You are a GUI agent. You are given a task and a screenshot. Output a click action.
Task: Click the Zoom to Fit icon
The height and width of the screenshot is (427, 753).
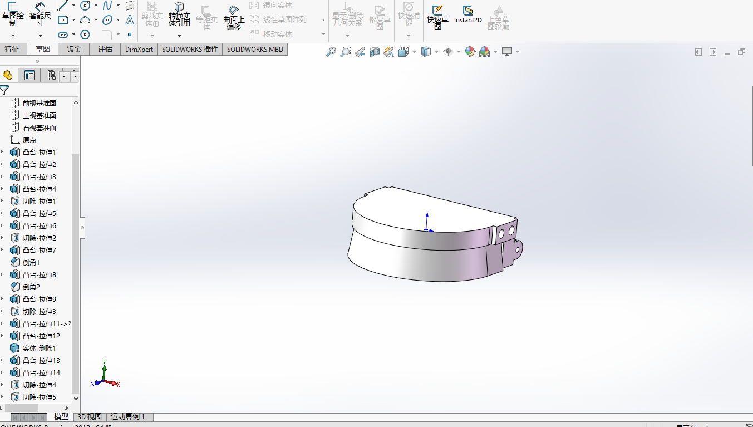coord(331,52)
